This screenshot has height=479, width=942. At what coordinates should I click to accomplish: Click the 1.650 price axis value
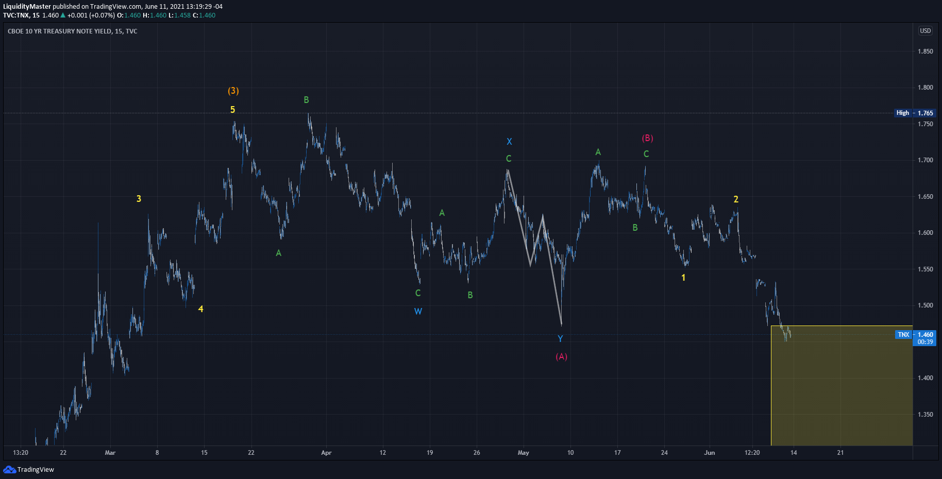click(x=926, y=197)
